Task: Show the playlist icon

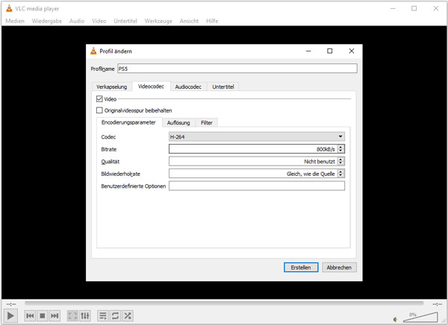Action: click(x=103, y=316)
